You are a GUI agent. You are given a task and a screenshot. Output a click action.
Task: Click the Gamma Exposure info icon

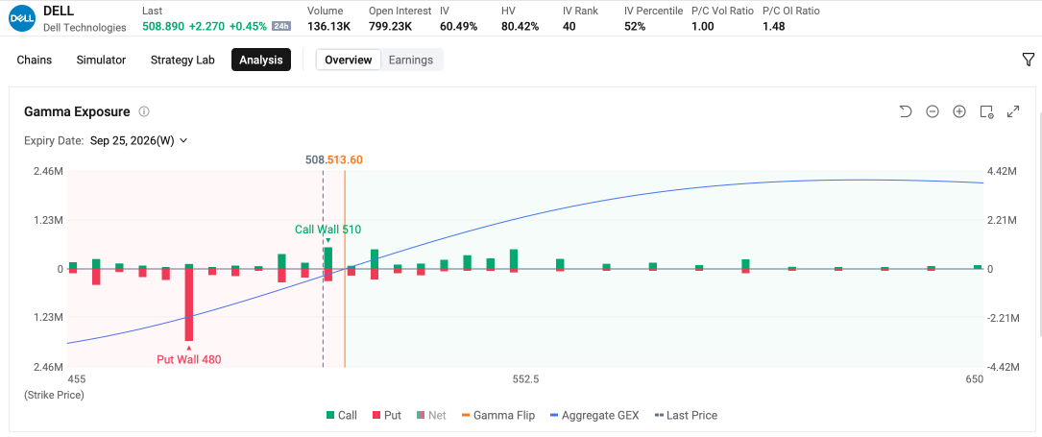143,111
